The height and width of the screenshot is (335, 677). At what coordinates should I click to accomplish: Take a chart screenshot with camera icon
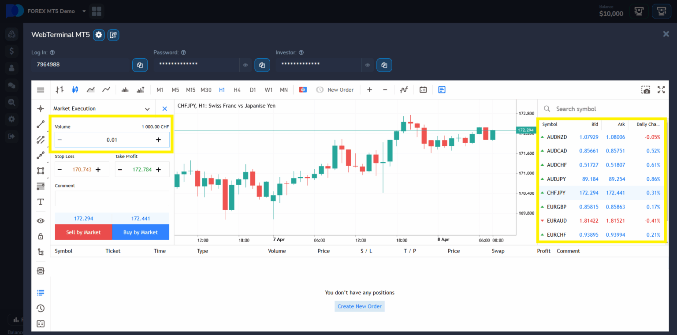pyautogui.click(x=646, y=89)
